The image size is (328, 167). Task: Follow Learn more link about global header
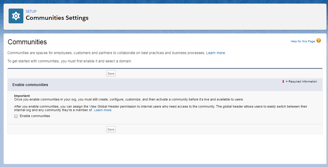[103, 110]
